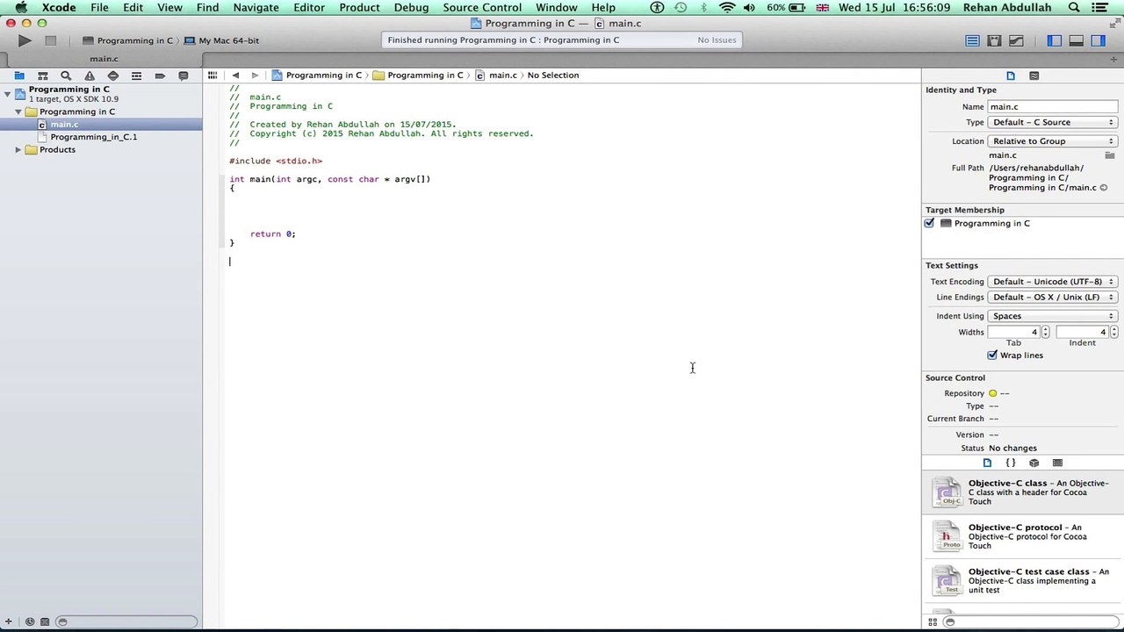Show the Symbol navigator
The width and height of the screenshot is (1124, 632).
(42, 76)
